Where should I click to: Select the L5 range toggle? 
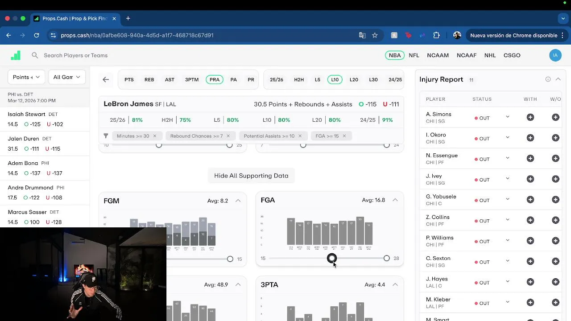[x=317, y=79]
